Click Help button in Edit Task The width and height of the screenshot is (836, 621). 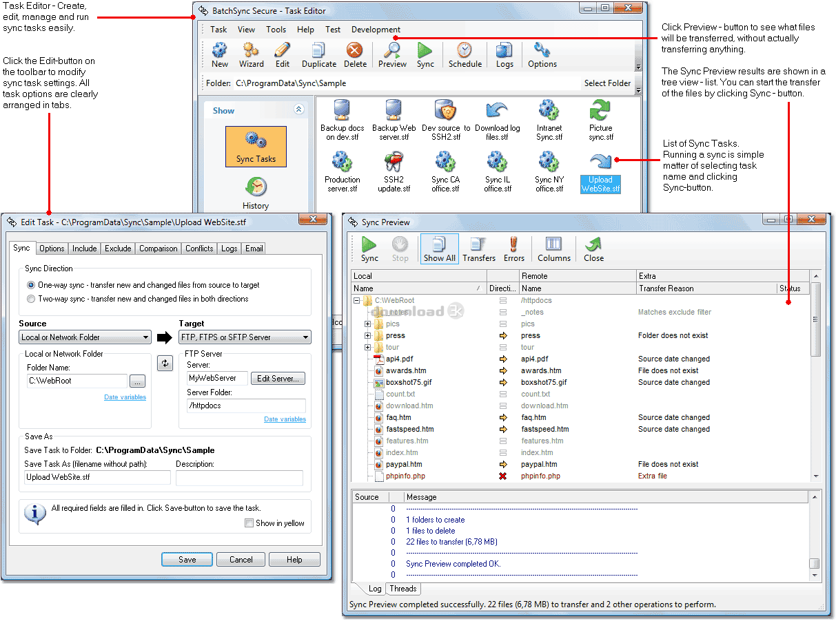tap(294, 560)
